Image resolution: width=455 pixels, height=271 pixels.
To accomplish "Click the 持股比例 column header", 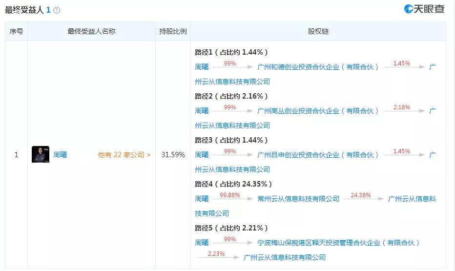I will click(173, 31).
